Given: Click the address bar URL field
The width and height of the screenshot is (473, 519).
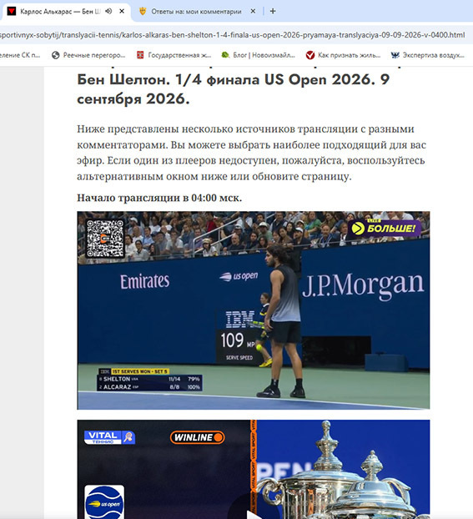Looking at the screenshot, I should point(233,35).
